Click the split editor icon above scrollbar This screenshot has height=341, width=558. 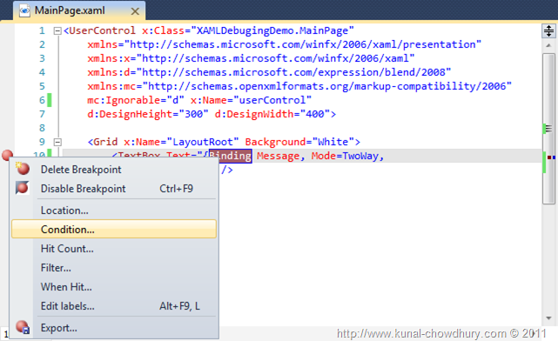(548, 30)
